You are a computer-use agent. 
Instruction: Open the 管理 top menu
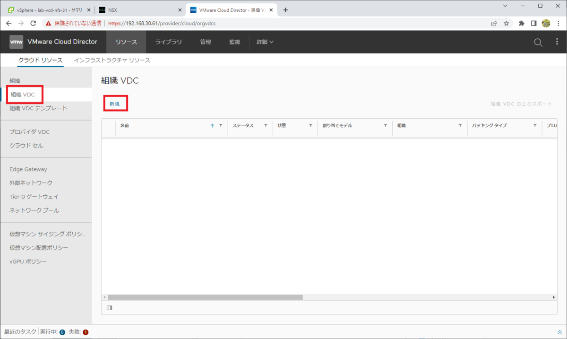click(206, 42)
